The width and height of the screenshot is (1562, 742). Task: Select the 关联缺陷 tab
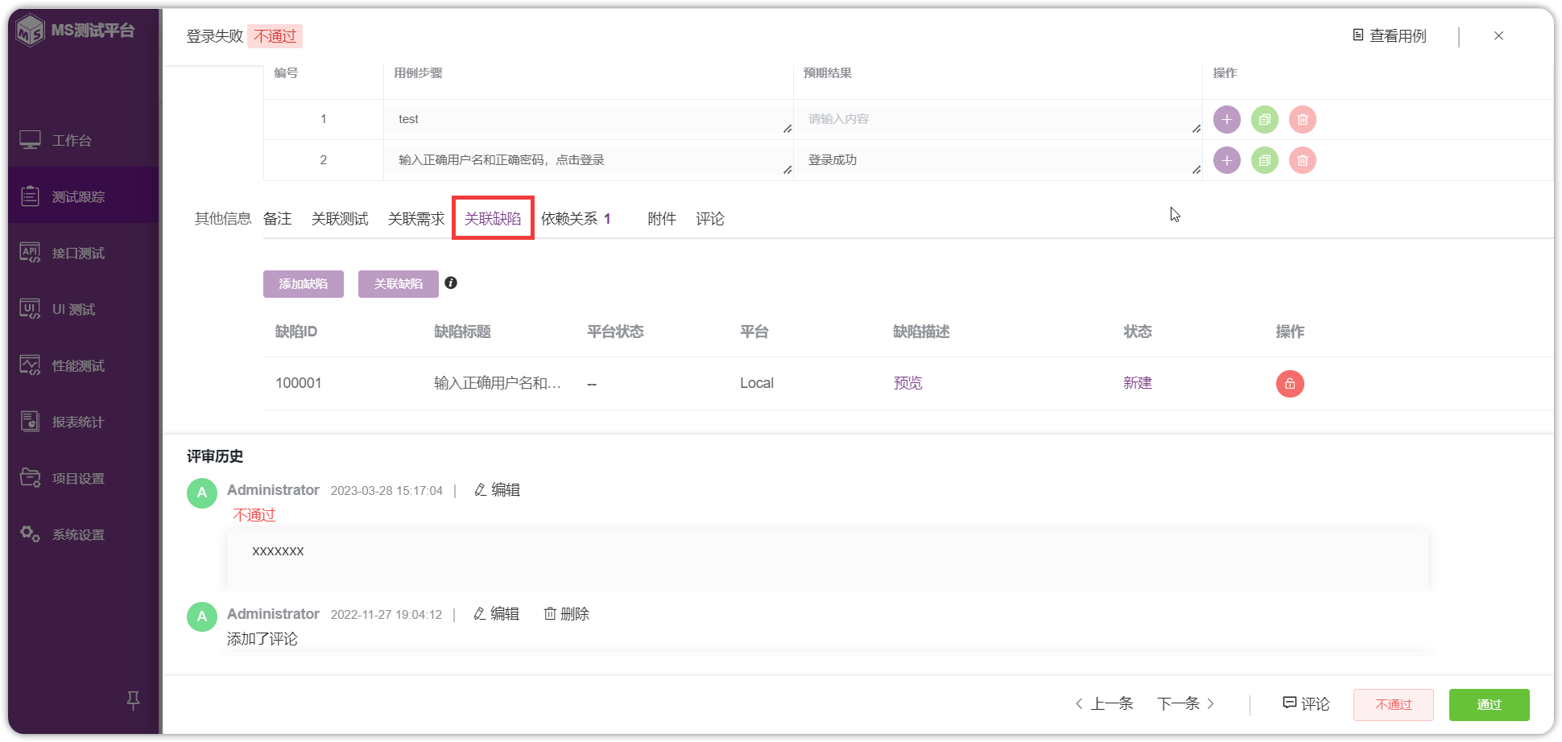(x=493, y=219)
